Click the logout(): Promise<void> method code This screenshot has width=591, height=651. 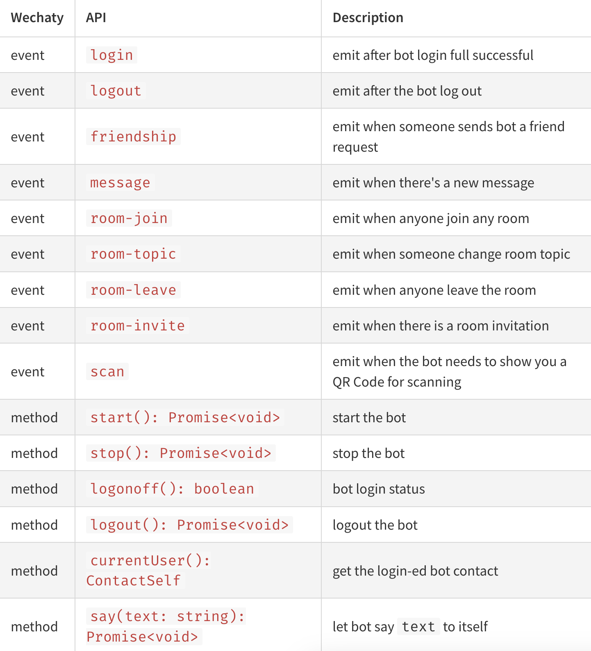tap(189, 525)
